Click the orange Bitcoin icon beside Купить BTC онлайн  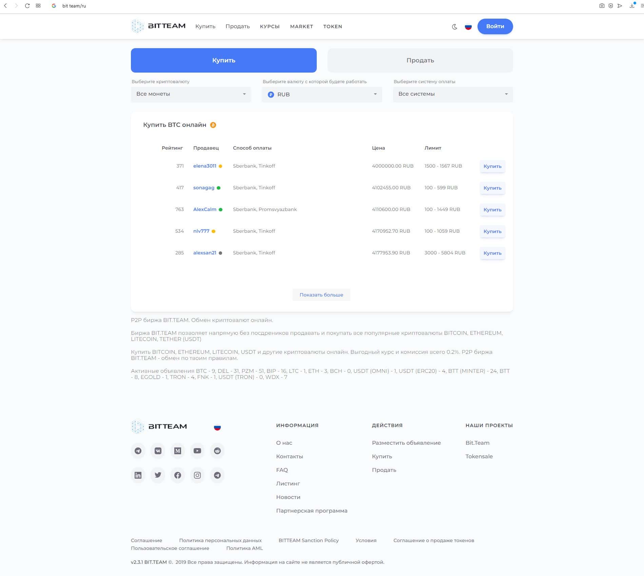click(213, 125)
